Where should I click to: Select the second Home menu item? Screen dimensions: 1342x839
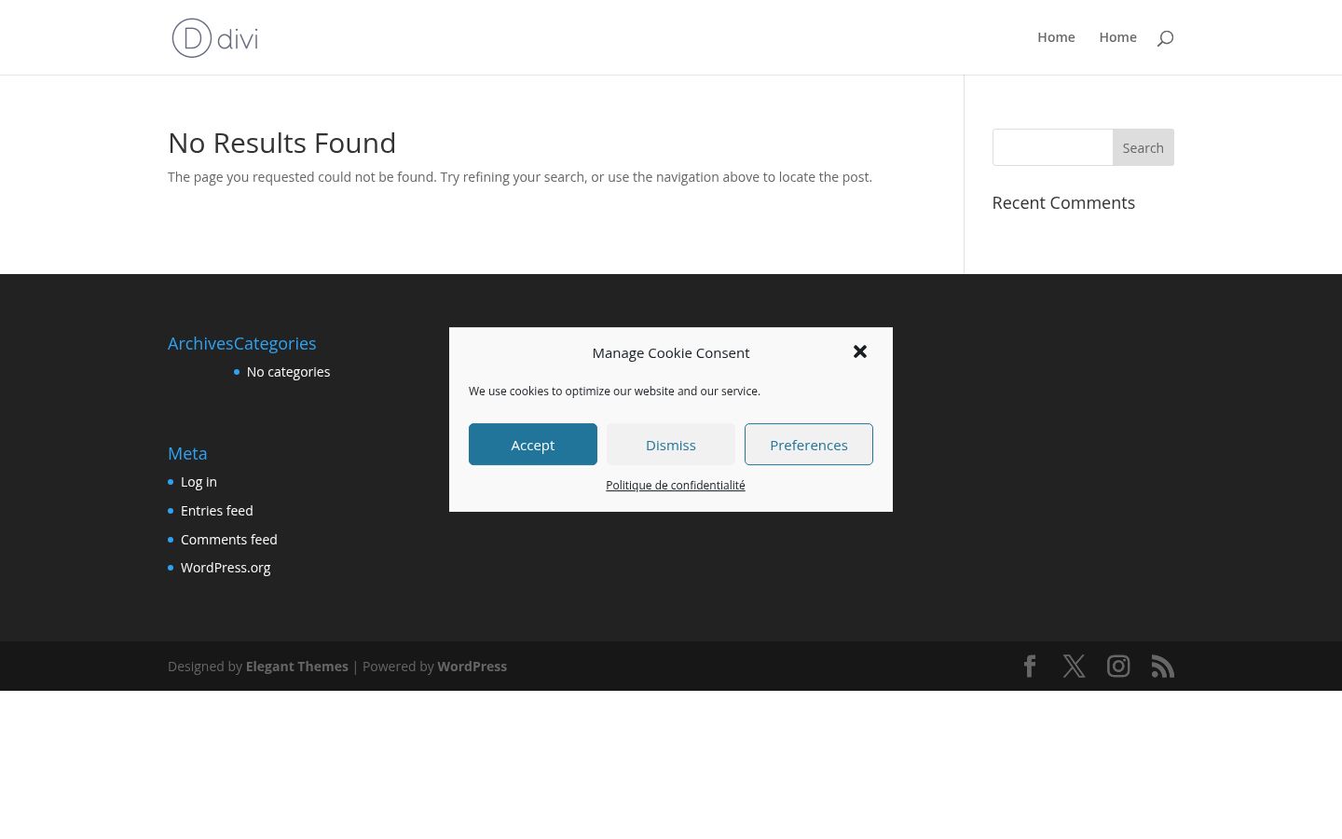pos(1117,37)
